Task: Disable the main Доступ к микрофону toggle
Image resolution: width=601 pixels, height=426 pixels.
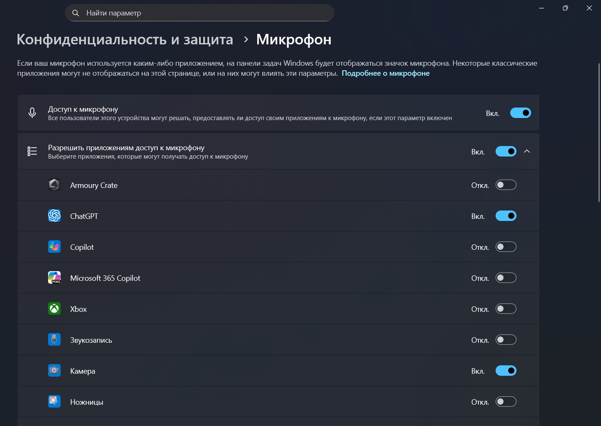Action: click(x=520, y=113)
